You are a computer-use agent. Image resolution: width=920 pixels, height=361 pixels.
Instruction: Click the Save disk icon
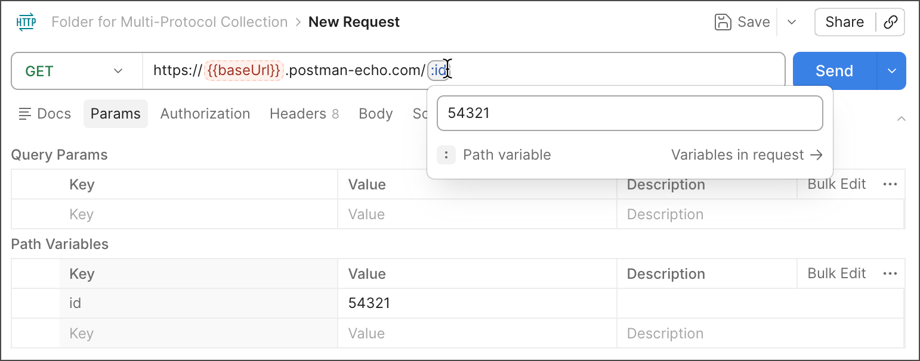(x=723, y=22)
